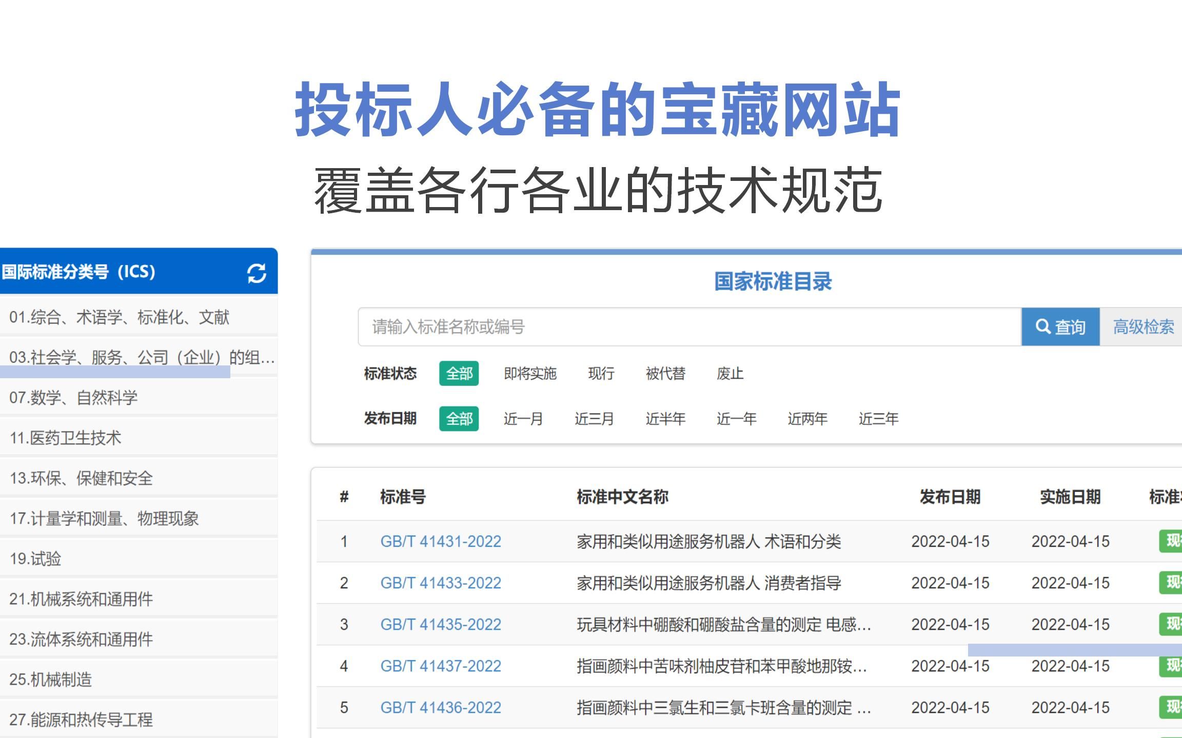Screen dimensions: 1182x738
Task: Click the 标准号 column header
Action: pyautogui.click(x=403, y=497)
